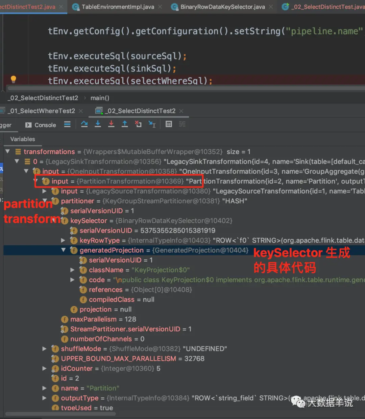Click the Step Over debugger icon
Viewport: 365px width, 419px height.
[x=84, y=124]
